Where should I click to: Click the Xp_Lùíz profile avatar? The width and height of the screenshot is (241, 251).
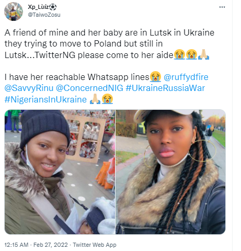click(x=14, y=12)
